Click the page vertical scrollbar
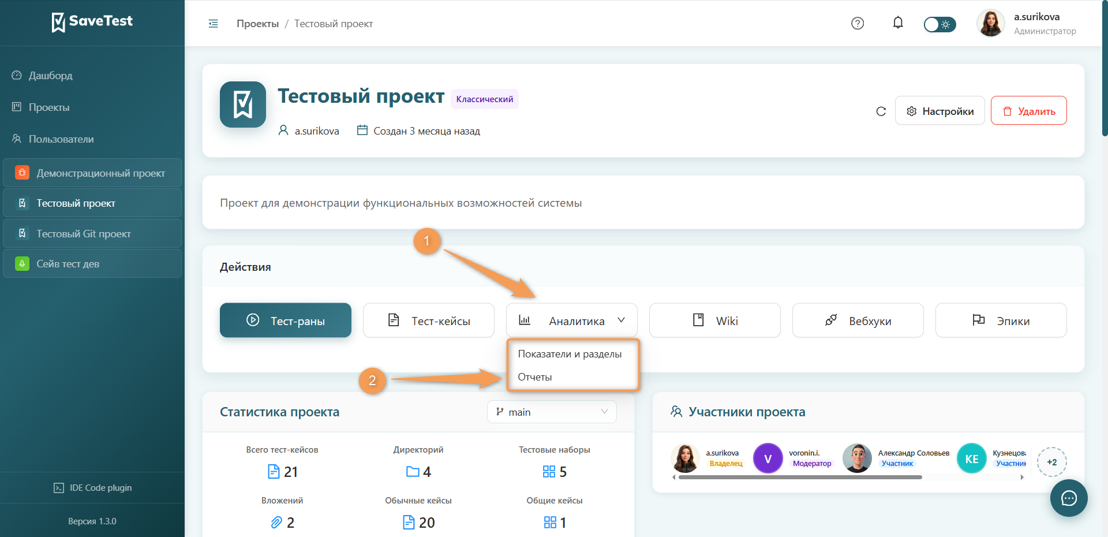 [x=1105, y=69]
